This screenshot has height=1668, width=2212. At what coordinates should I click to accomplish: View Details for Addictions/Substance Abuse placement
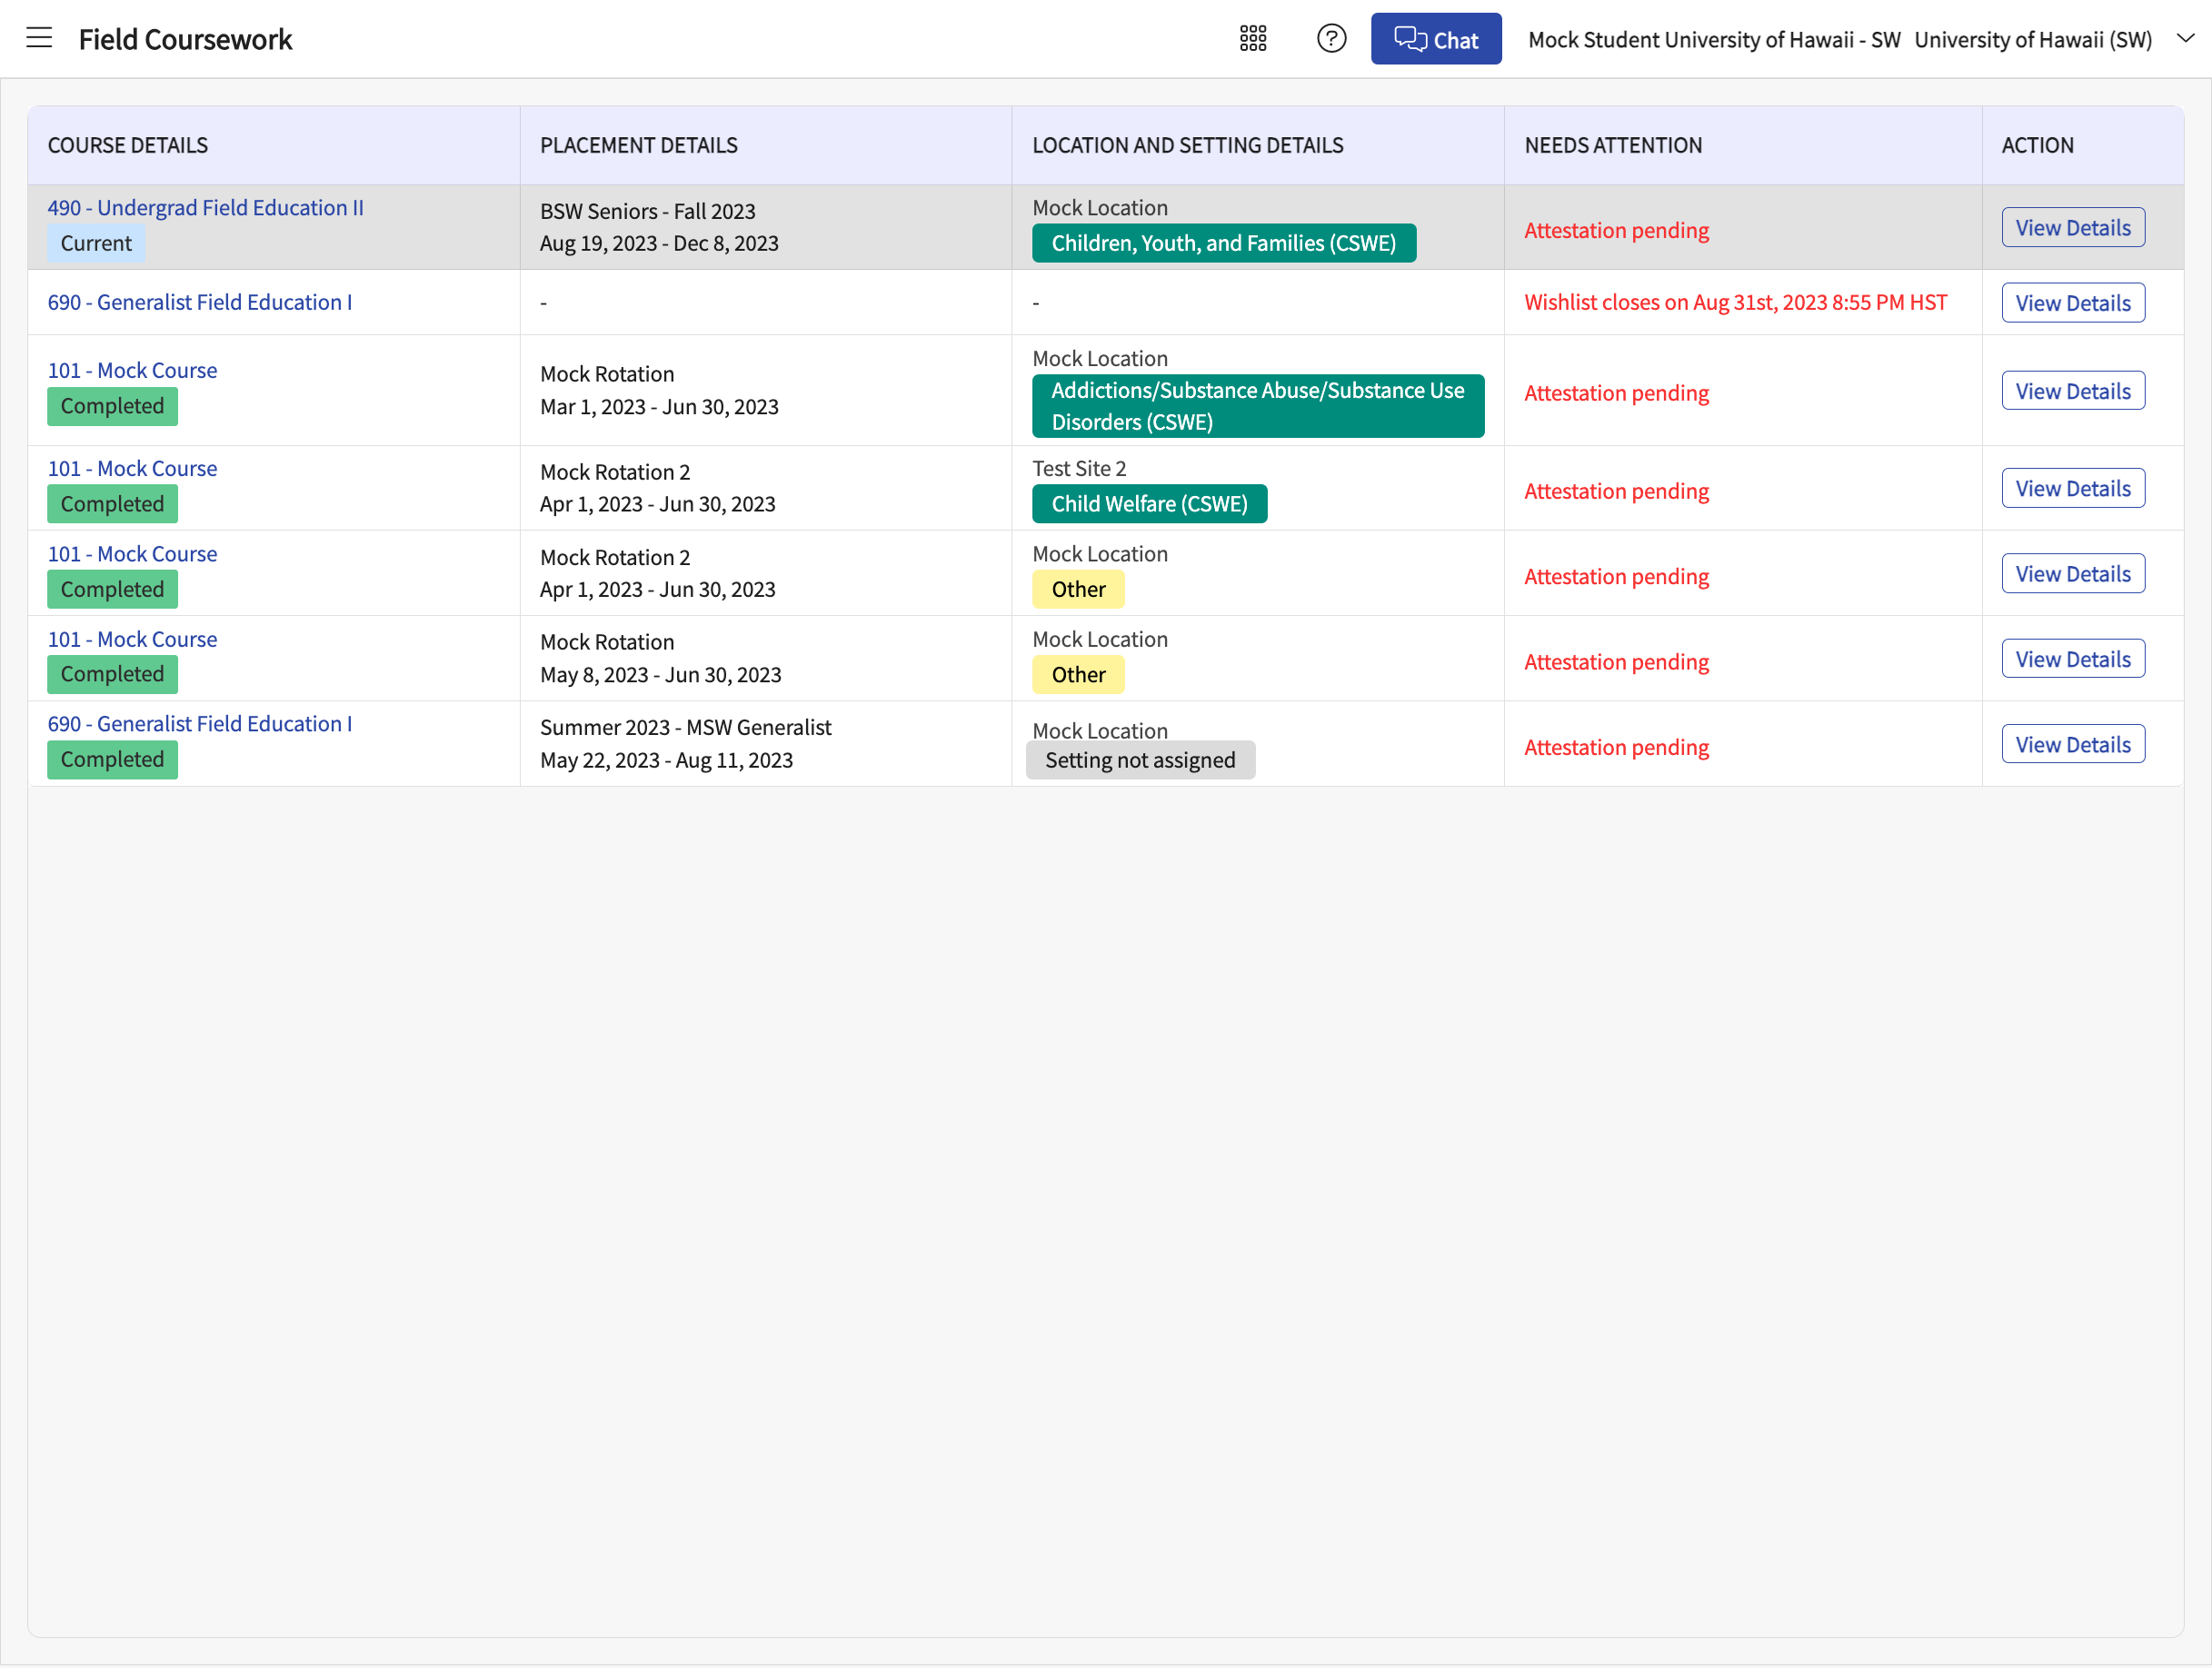pyautogui.click(x=2073, y=391)
